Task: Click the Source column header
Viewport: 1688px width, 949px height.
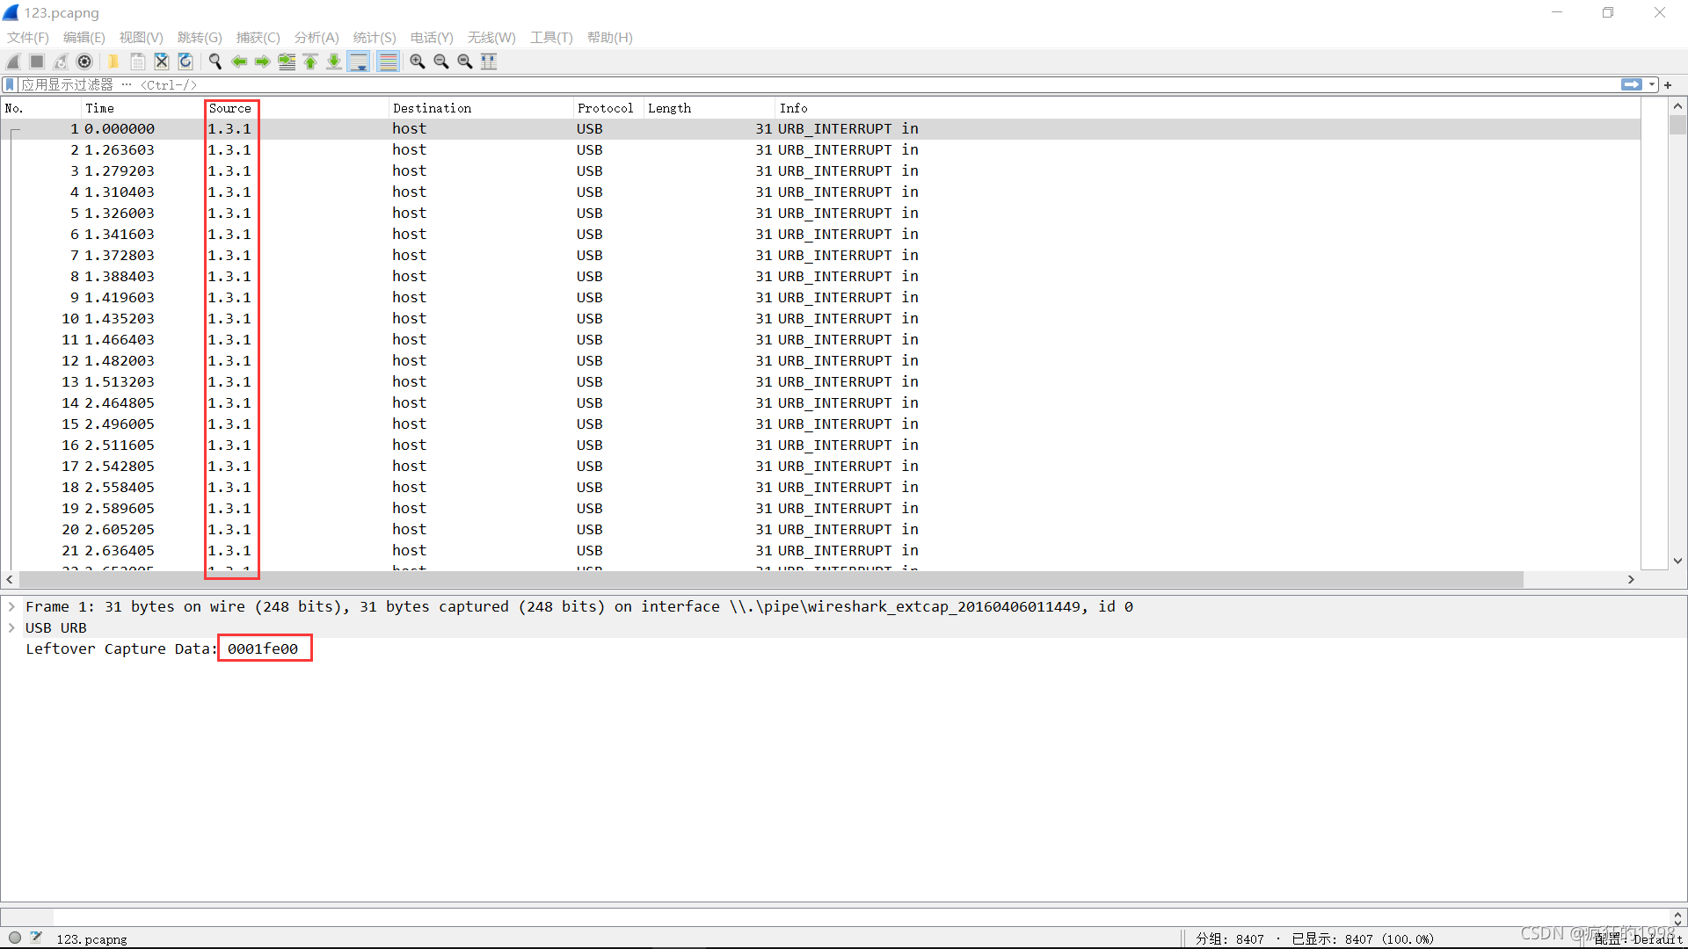Action: click(x=230, y=108)
